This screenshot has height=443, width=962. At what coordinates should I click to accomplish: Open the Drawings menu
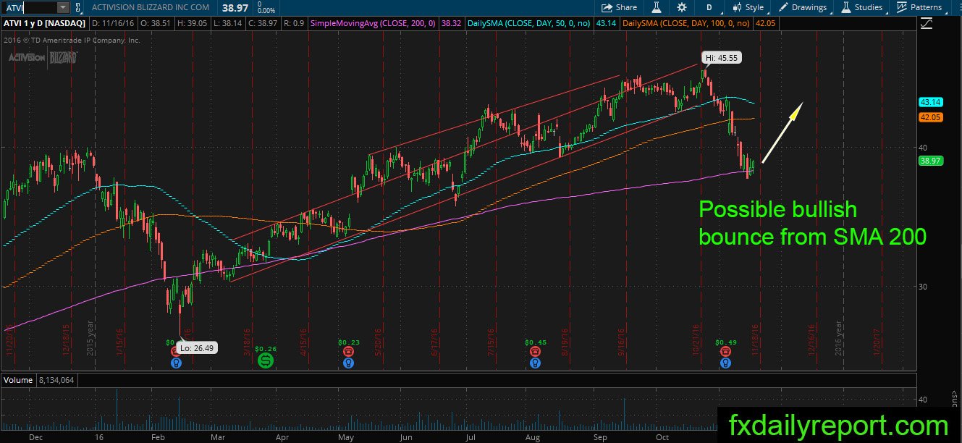click(x=803, y=7)
